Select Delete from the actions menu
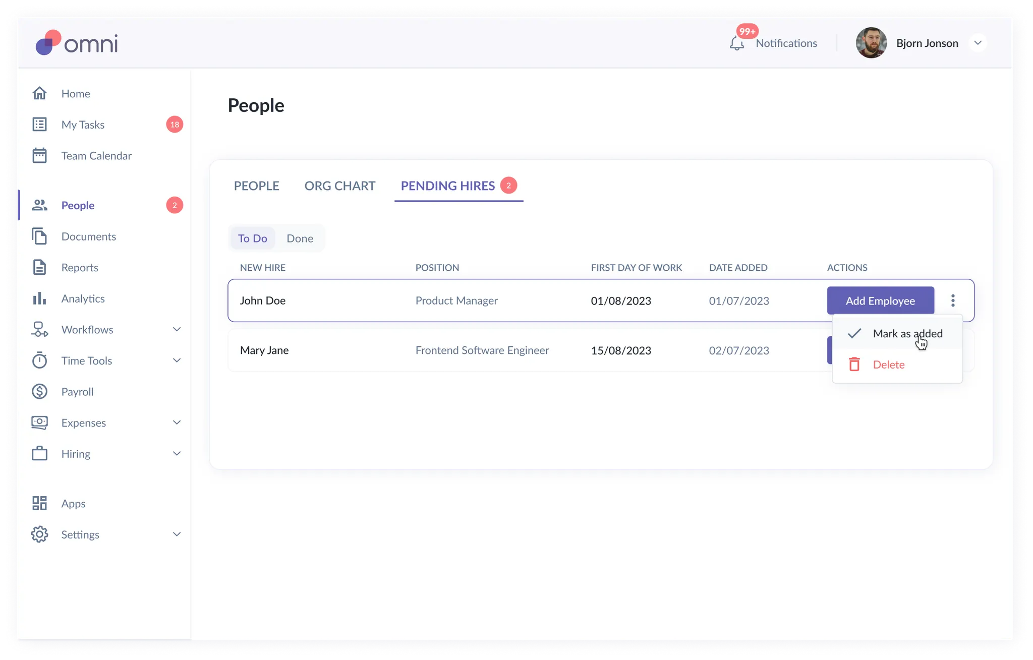This screenshot has height=660, width=1033. [x=888, y=365]
